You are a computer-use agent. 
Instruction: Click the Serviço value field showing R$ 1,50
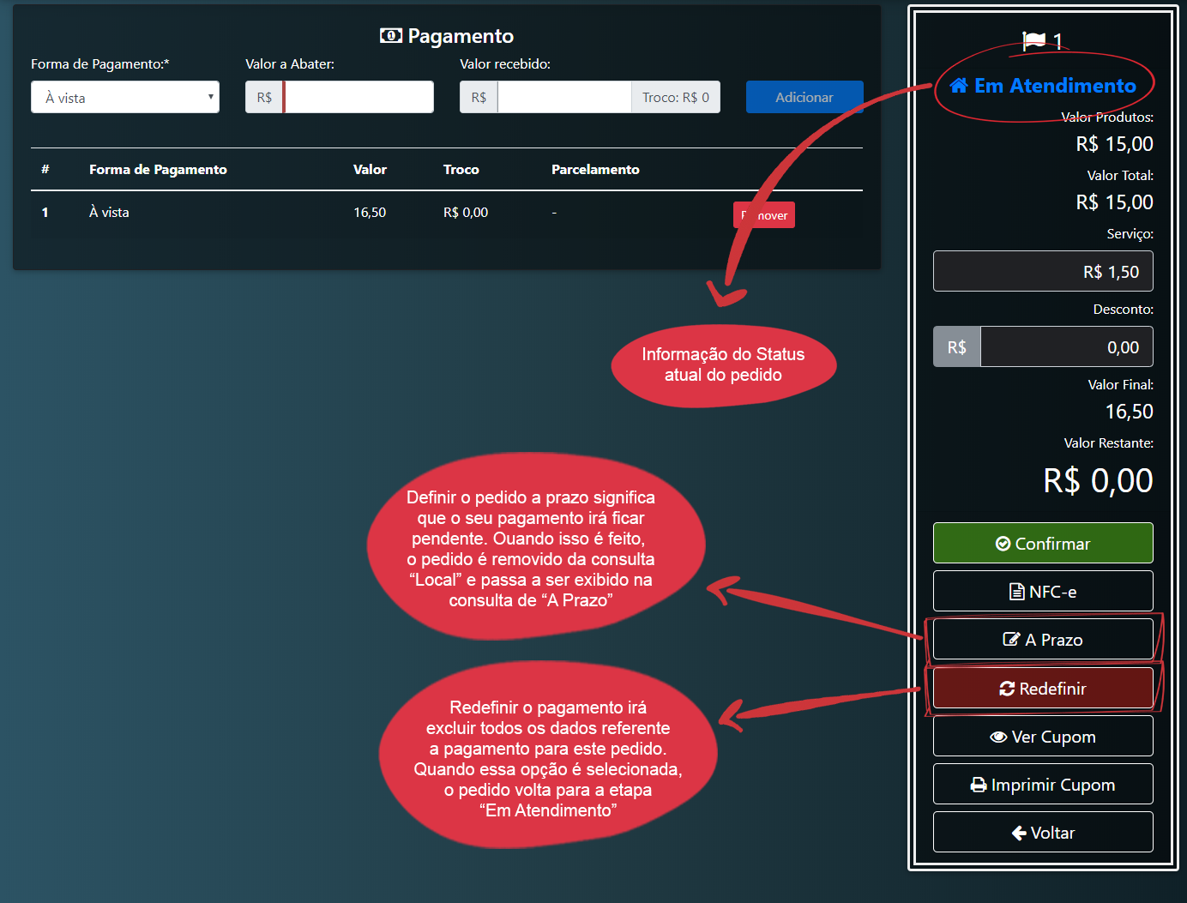(x=1043, y=272)
